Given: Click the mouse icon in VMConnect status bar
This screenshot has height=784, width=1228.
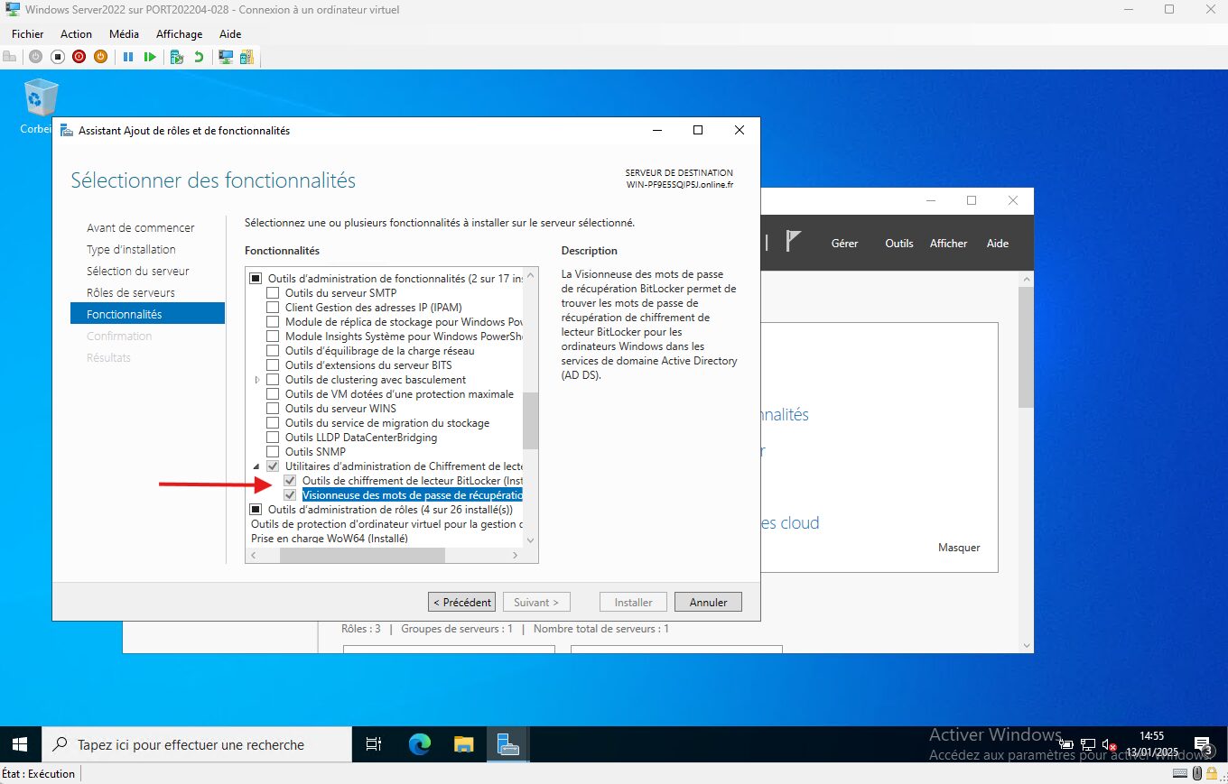Looking at the screenshot, I should click(1197, 773).
